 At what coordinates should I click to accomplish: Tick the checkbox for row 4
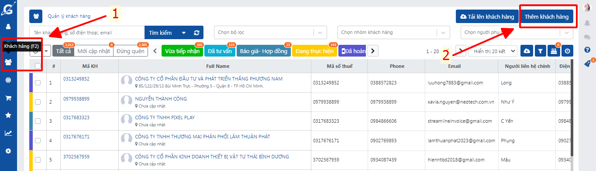pyautogui.click(x=38, y=140)
